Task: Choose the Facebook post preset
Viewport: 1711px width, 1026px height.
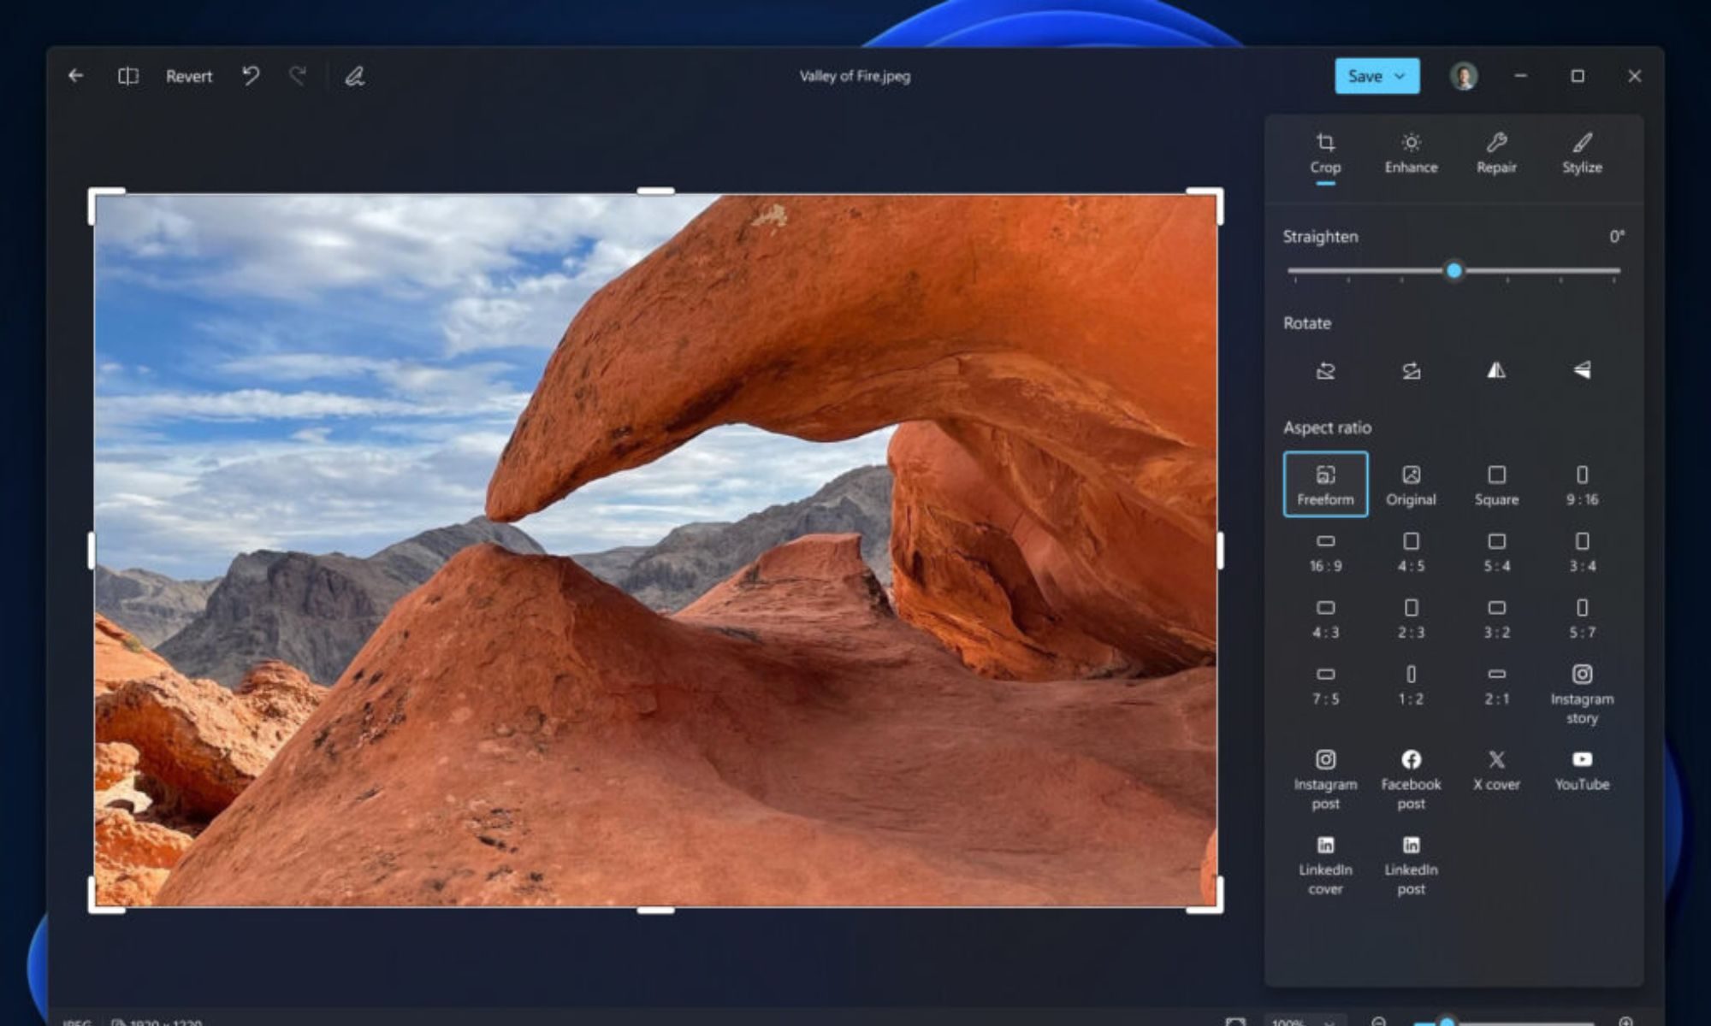Action: click(1411, 781)
